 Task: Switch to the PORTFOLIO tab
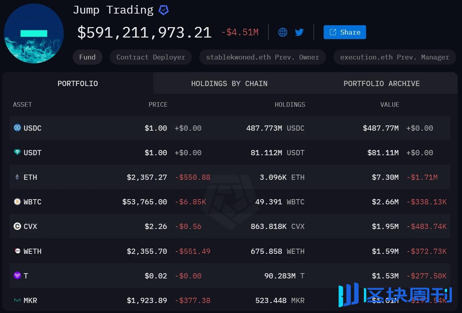point(78,83)
